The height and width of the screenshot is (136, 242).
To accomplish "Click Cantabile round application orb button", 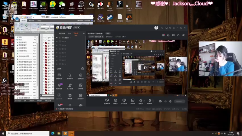I will 17,18.
